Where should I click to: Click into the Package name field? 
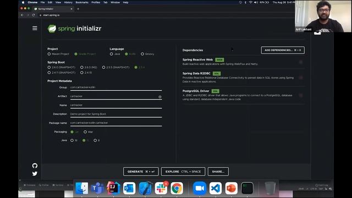pyautogui.click(x=116, y=123)
